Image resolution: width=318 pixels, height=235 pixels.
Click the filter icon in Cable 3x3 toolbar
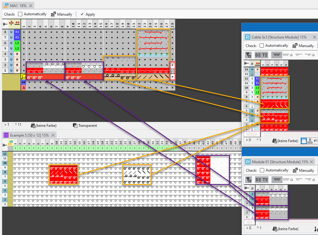(249, 55)
